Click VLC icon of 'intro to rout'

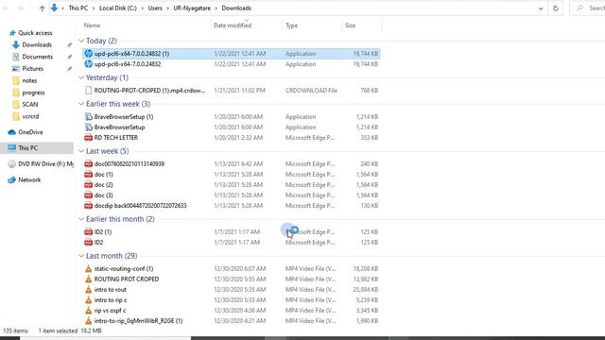[x=88, y=290]
